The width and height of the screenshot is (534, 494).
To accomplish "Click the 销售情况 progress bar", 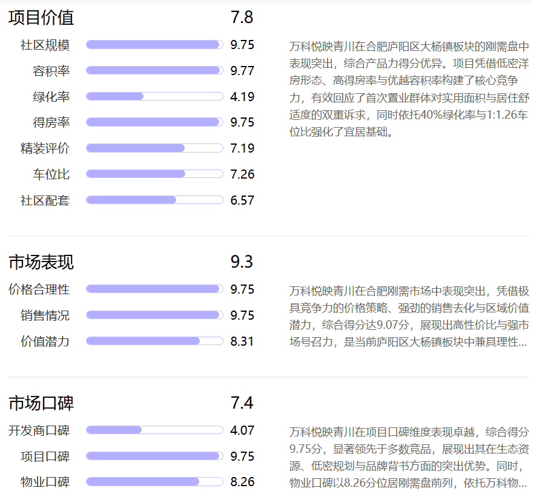I will pyautogui.click(x=154, y=315).
